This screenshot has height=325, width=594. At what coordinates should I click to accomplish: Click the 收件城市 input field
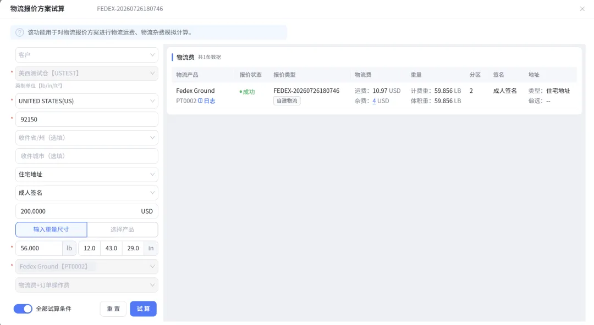pyautogui.click(x=87, y=156)
